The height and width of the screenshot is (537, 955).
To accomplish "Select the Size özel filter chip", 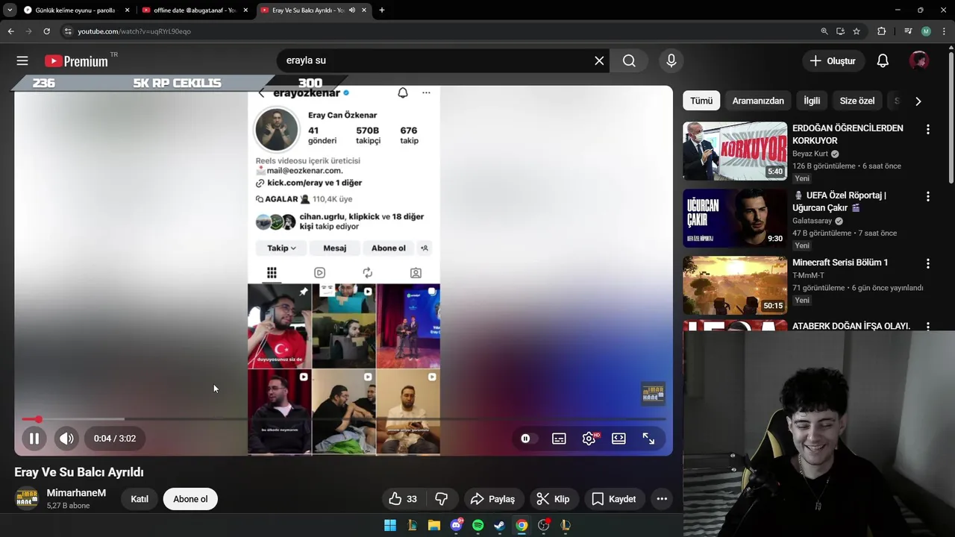I will [857, 101].
